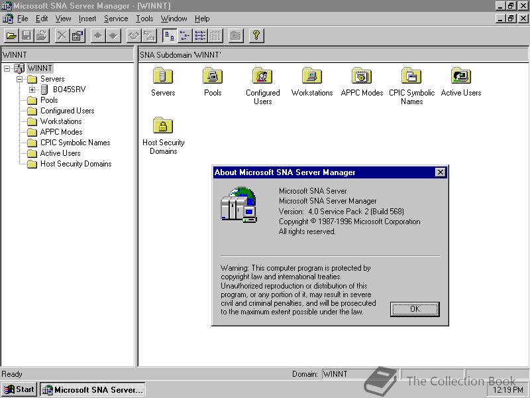This screenshot has height=398, width=530.
Task: Click the taskbar clock showing 12:19 PM
Action: point(508,390)
